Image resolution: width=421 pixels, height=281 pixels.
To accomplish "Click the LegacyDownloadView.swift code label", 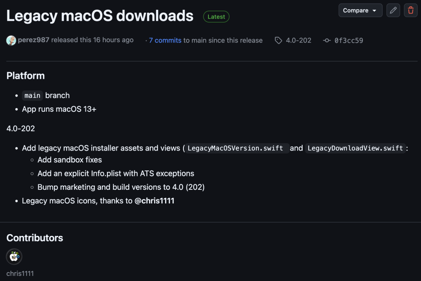I will (355, 149).
